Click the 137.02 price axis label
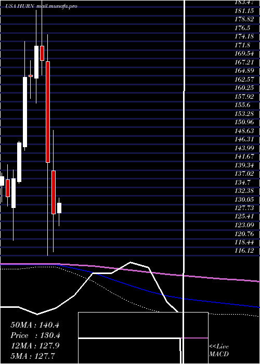 tap(244, 174)
